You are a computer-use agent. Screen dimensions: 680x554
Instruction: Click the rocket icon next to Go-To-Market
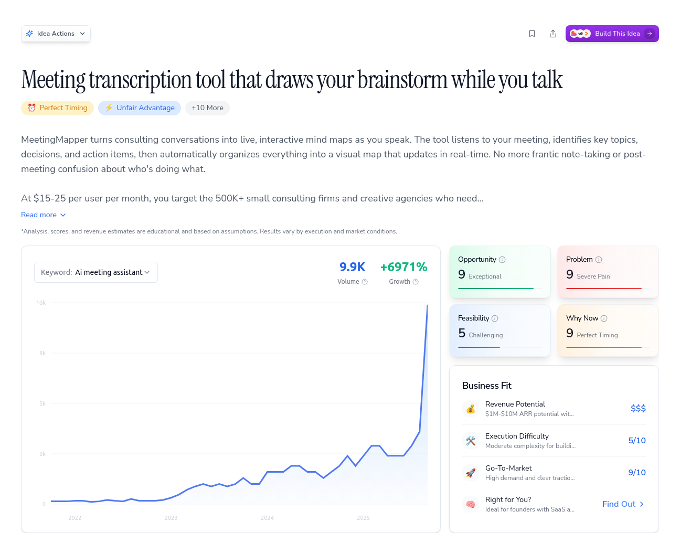coord(471,473)
